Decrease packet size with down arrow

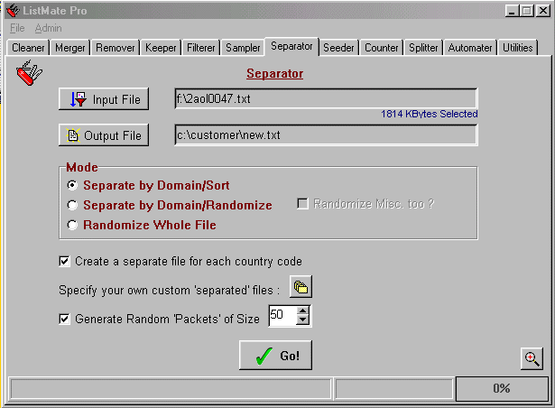(303, 321)
